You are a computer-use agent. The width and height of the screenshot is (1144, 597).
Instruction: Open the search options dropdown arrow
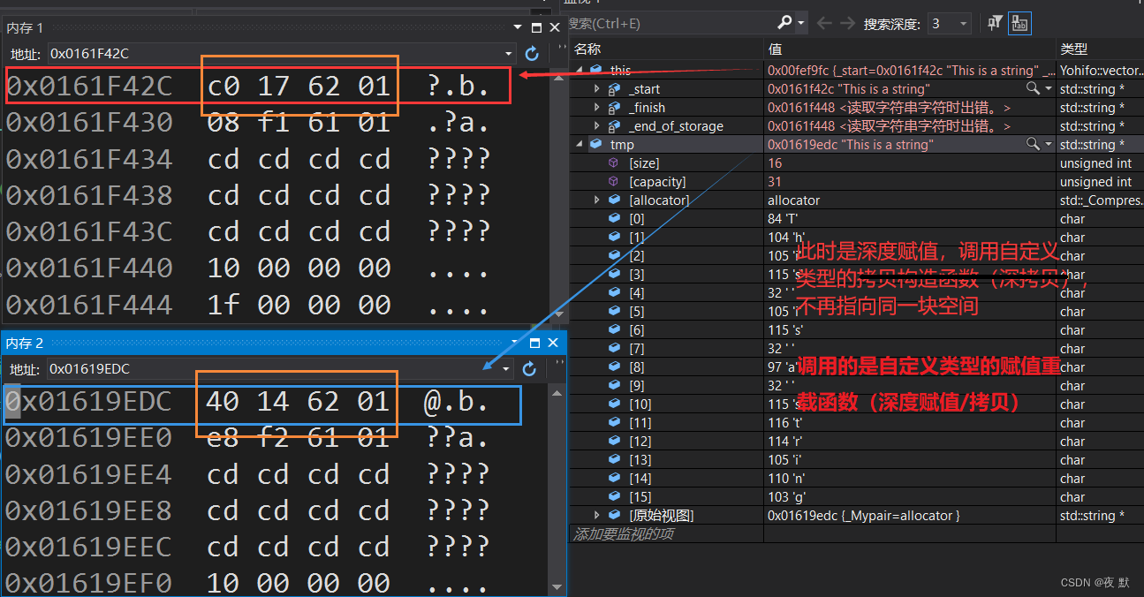tap(801, 24)
